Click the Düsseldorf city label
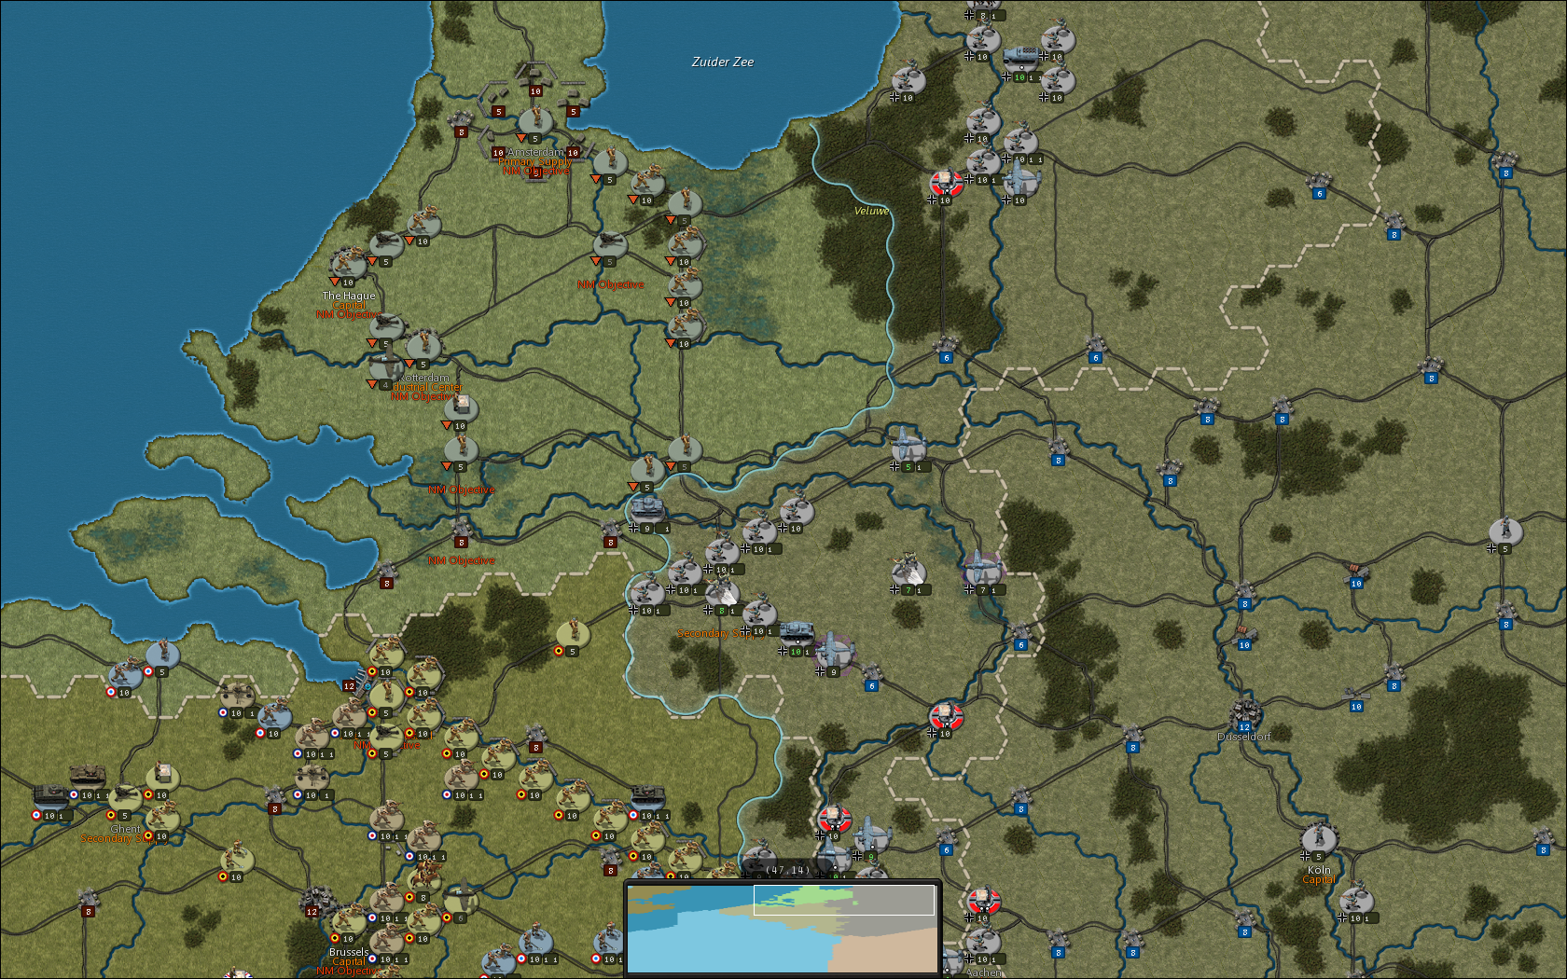This screenshot has height=979, width=1567. 1244,737
